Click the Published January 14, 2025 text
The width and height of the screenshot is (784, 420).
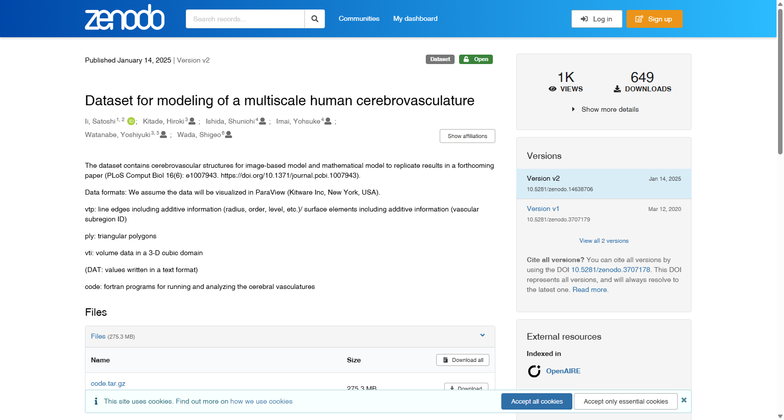coord(128,60)
